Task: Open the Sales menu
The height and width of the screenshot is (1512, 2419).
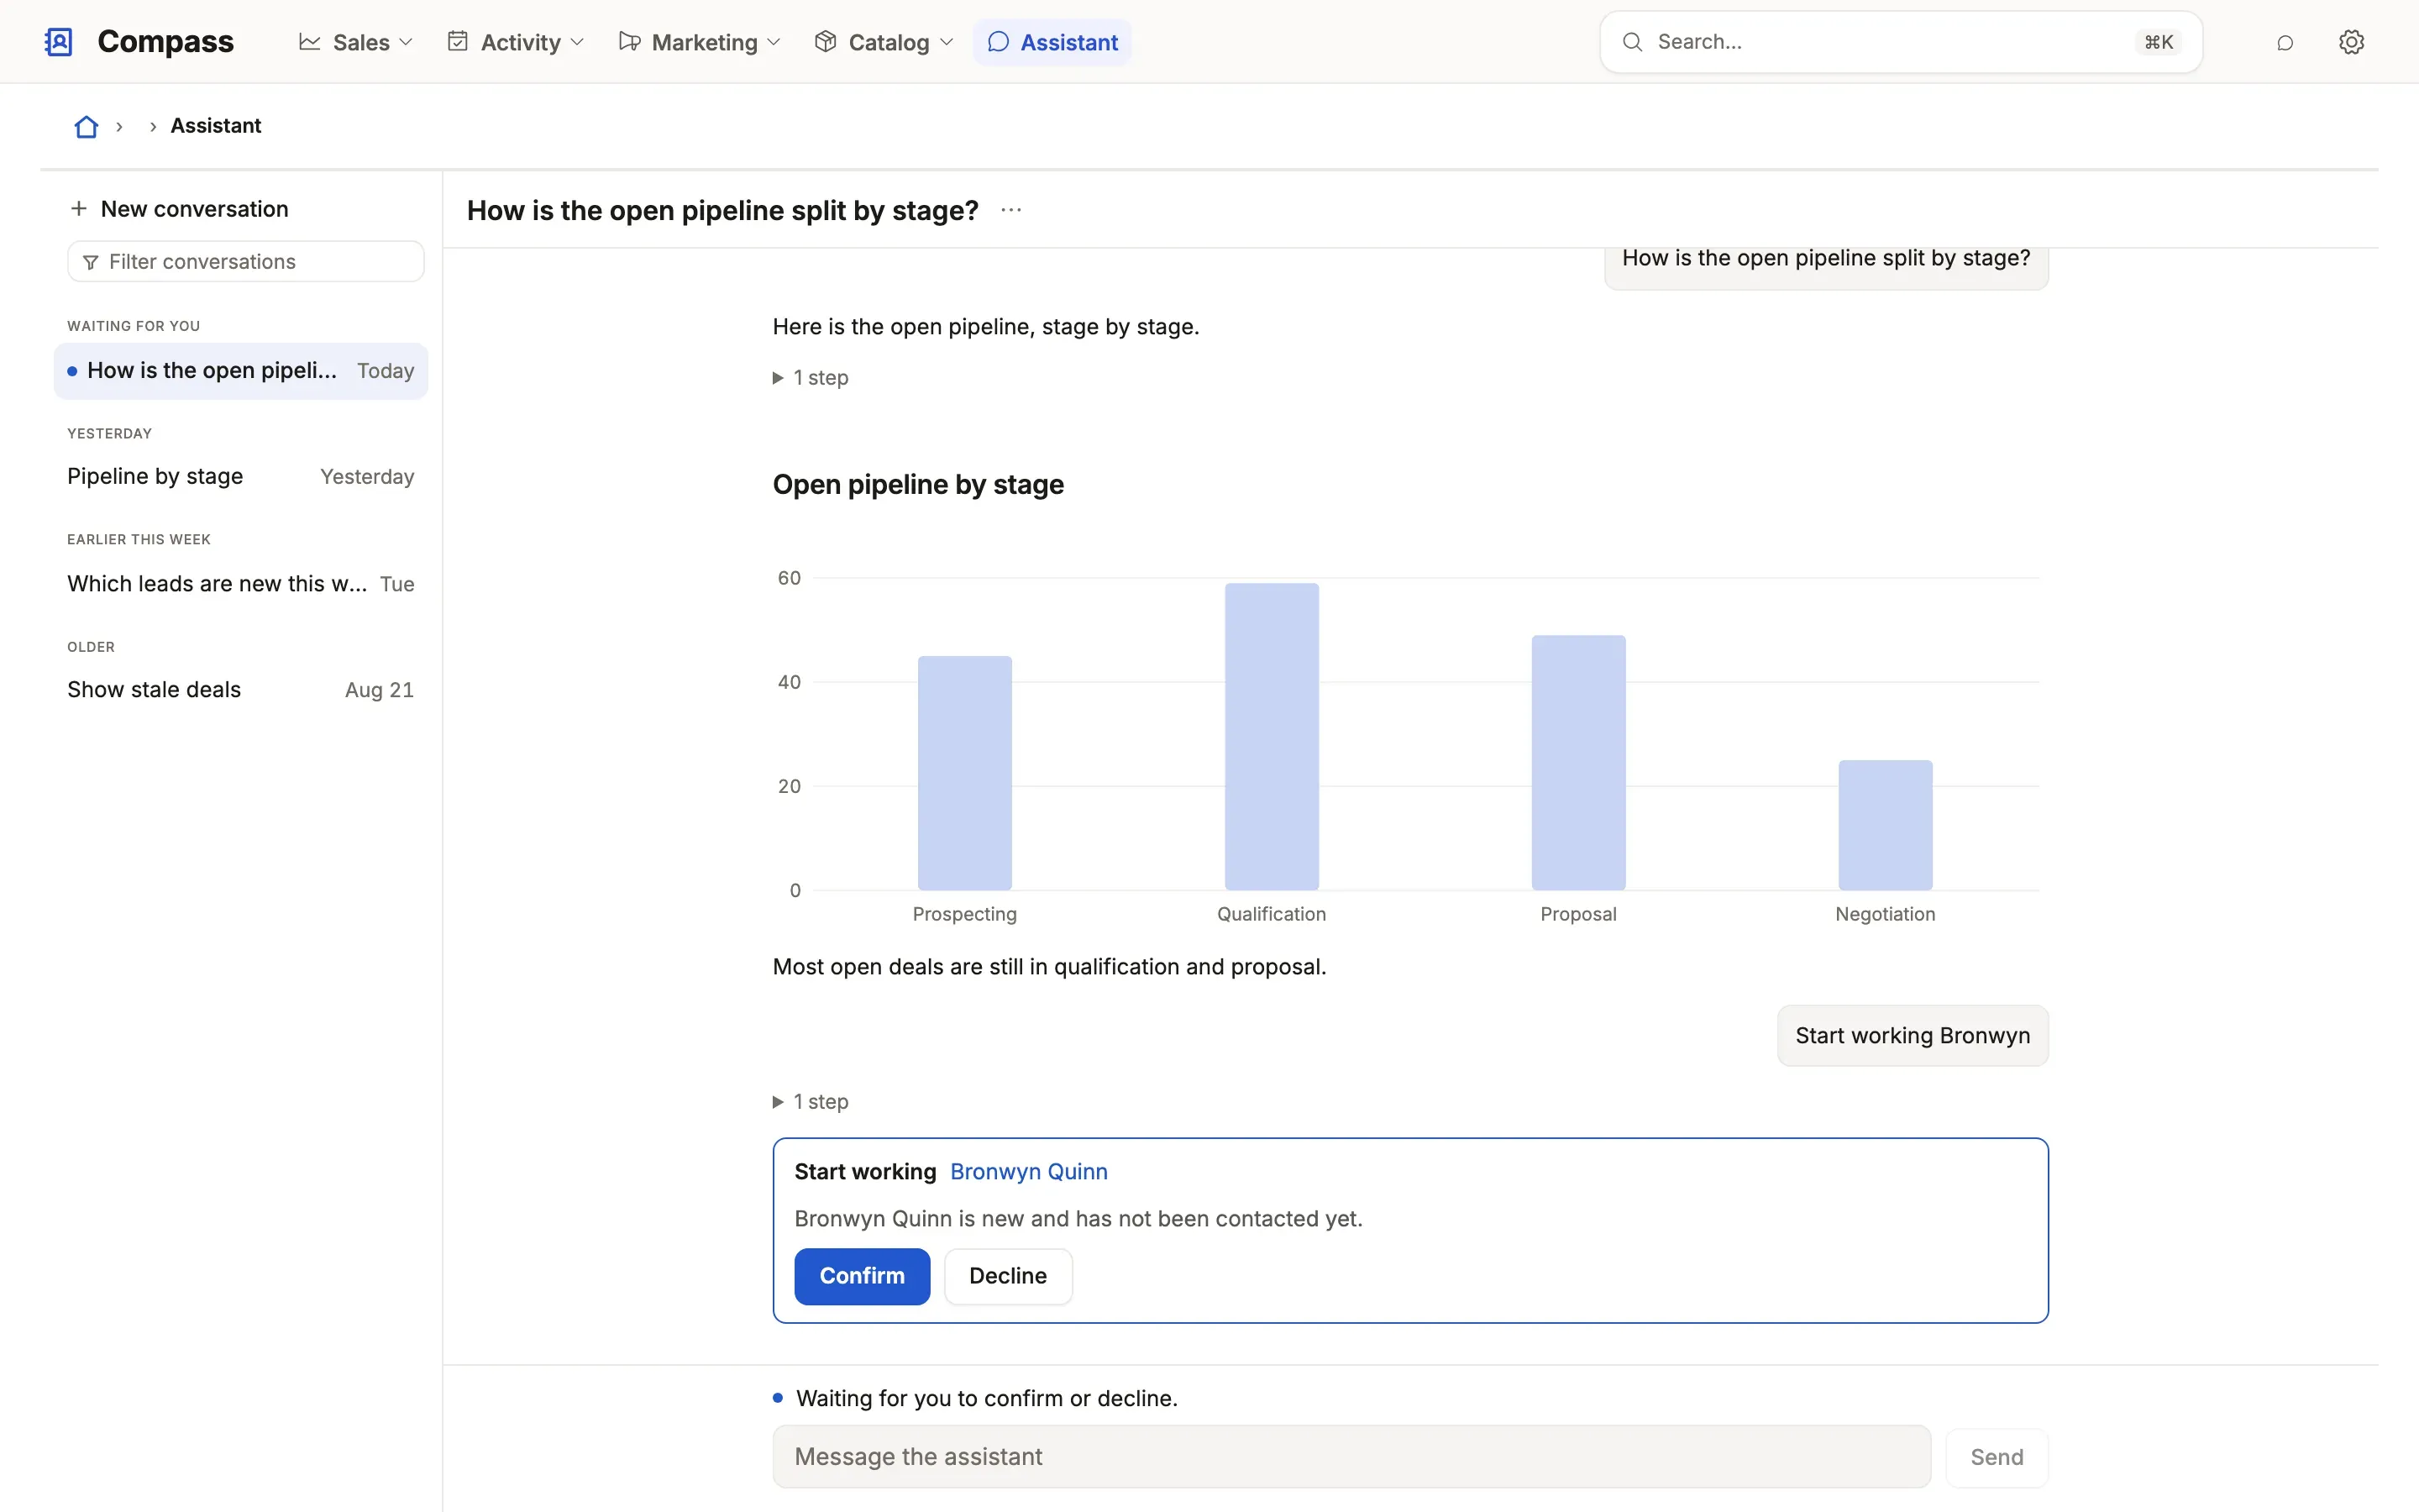Action: (356, 42)
